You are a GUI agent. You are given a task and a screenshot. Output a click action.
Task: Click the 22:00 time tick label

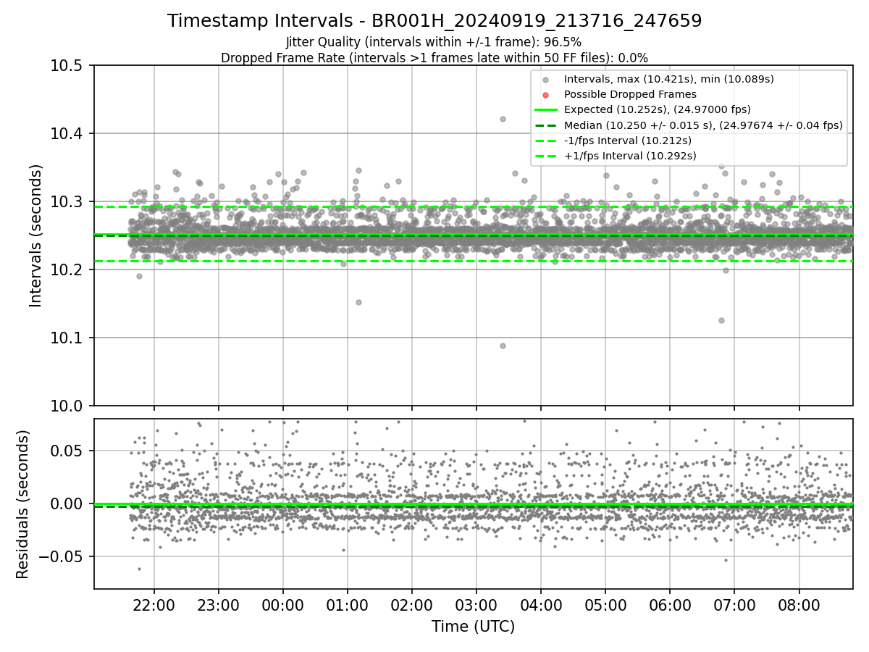pos(154,605)
